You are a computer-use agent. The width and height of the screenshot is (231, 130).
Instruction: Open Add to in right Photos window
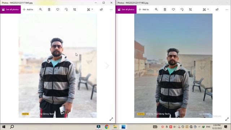click(144, 9)
